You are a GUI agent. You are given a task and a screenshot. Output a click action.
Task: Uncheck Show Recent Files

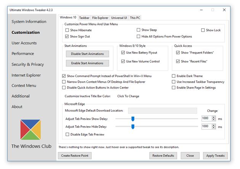(x=178, y=62)
